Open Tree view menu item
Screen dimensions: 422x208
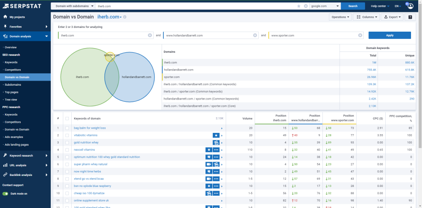pos(11,100)
